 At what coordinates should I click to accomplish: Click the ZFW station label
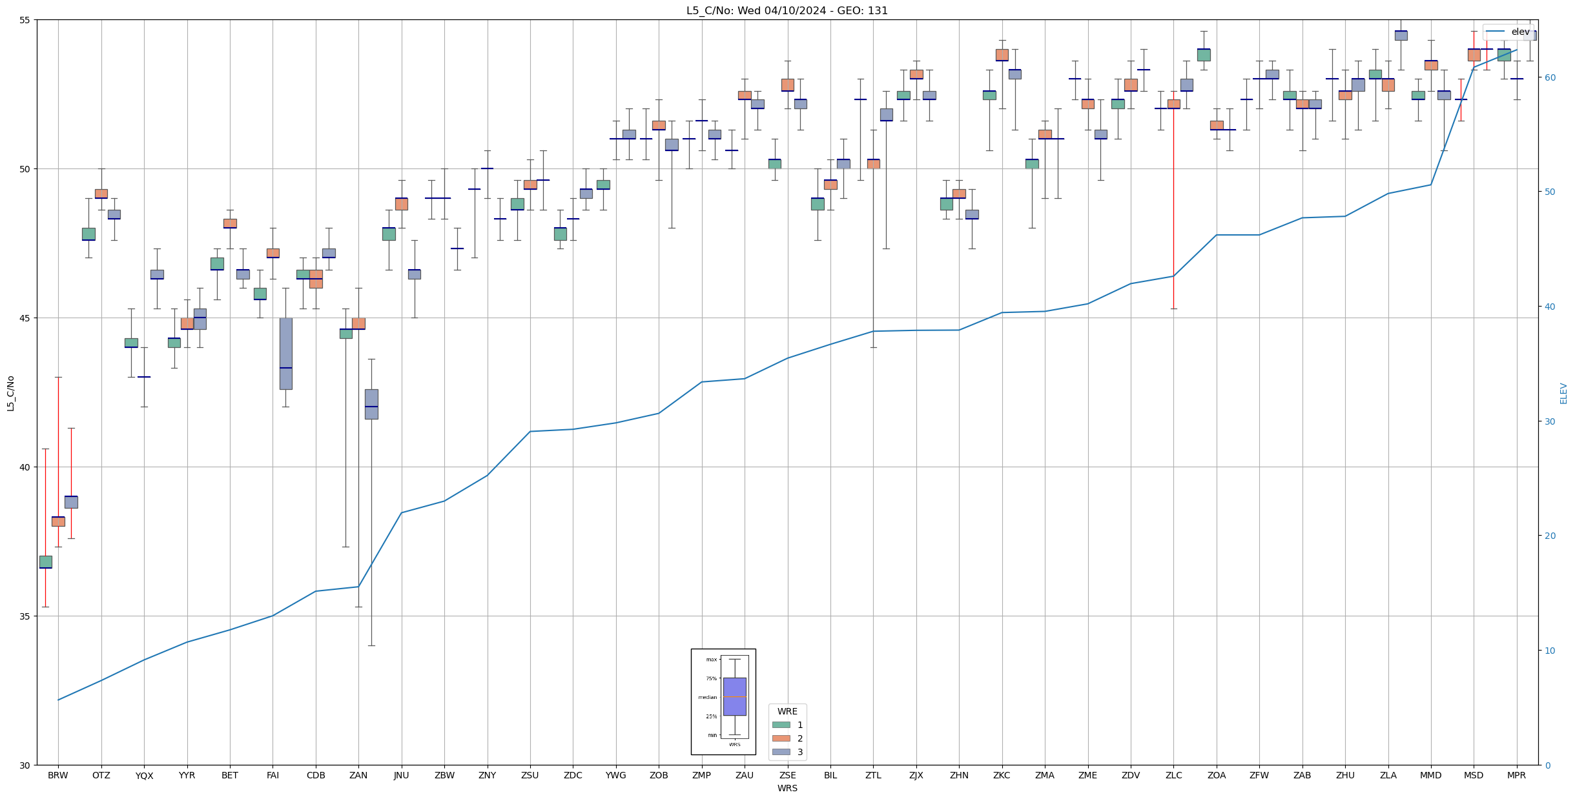coord(1259,776)
